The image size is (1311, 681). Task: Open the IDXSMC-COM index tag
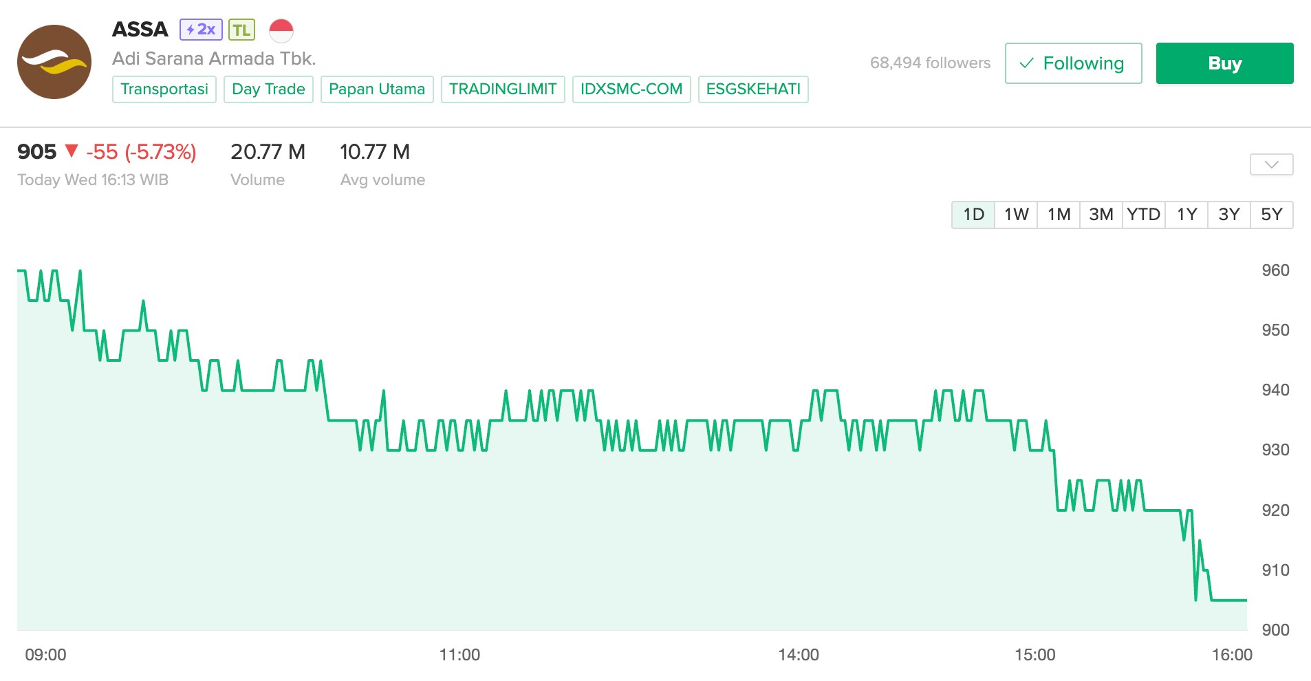[x=631, y=89]
